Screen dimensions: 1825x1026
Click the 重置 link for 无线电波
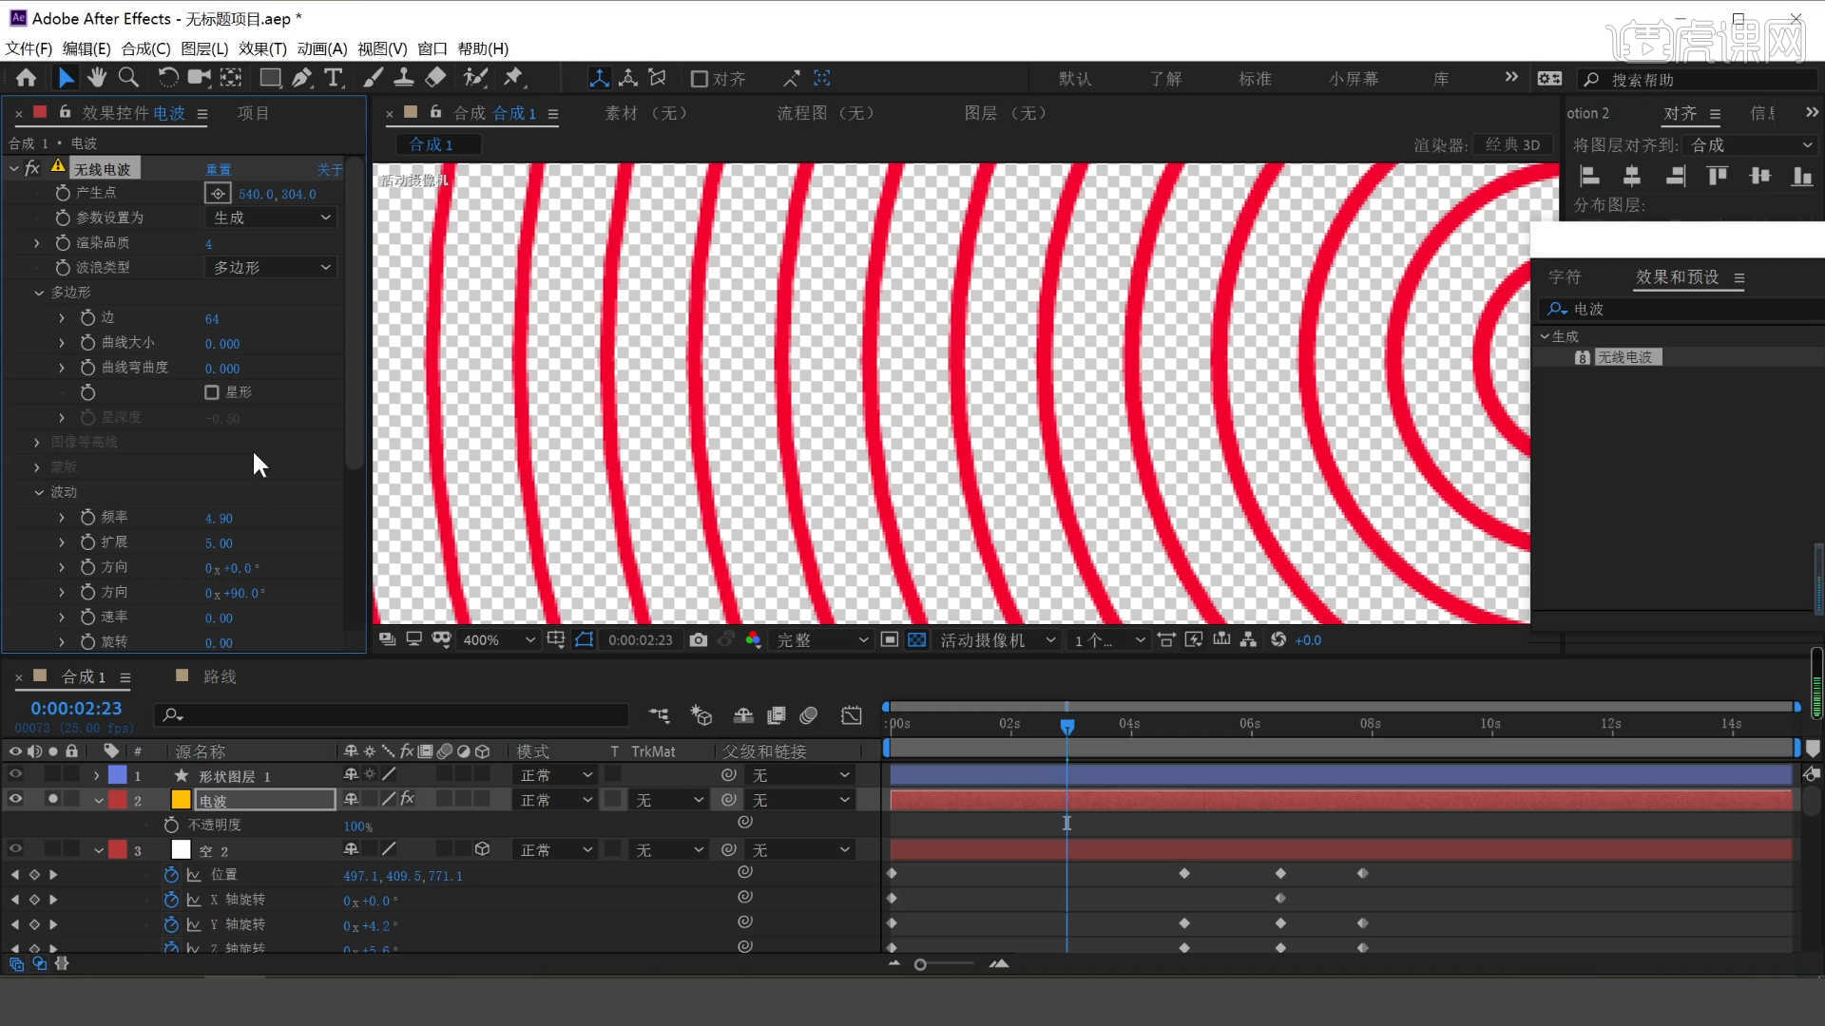click(x=219, y=169)
